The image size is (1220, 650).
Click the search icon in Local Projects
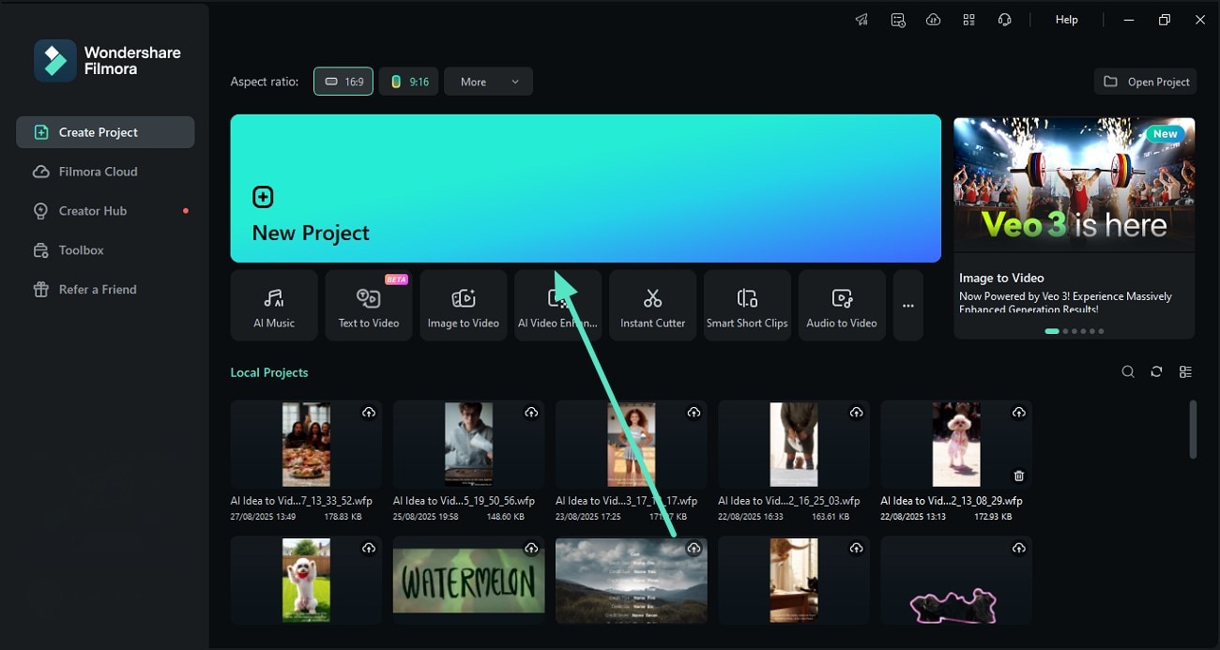[1128, 372]
